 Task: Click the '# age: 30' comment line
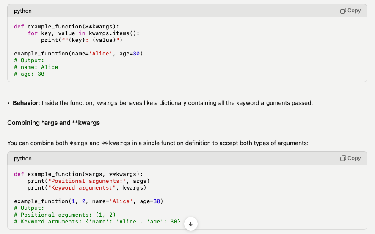[x=29, y=74]
